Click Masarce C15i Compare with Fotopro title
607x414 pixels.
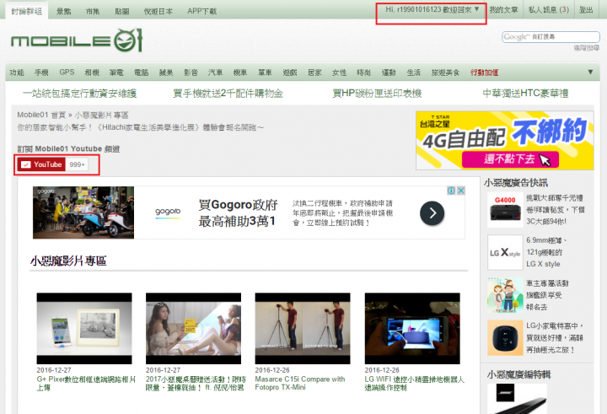pos(300,383)
